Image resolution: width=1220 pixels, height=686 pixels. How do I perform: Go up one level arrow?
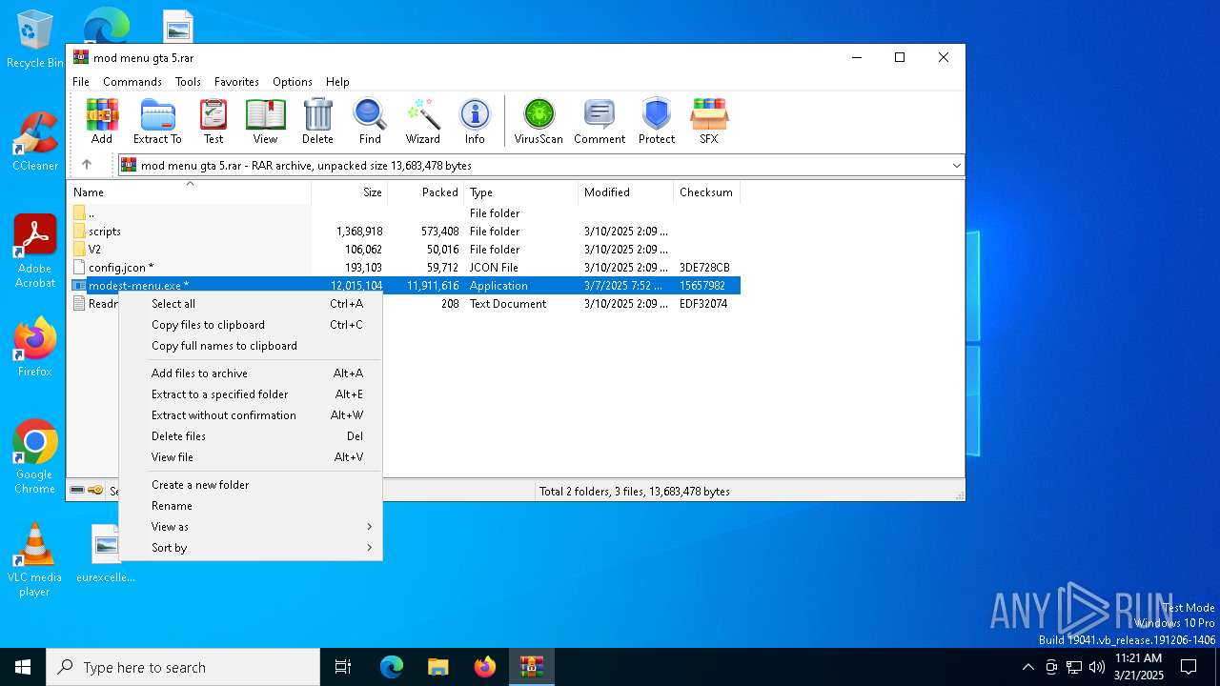click(x=87, y=165)
